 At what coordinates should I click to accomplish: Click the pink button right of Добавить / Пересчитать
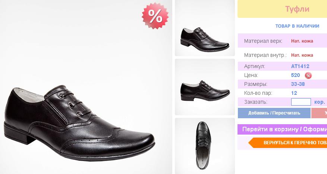pos(319,113)
